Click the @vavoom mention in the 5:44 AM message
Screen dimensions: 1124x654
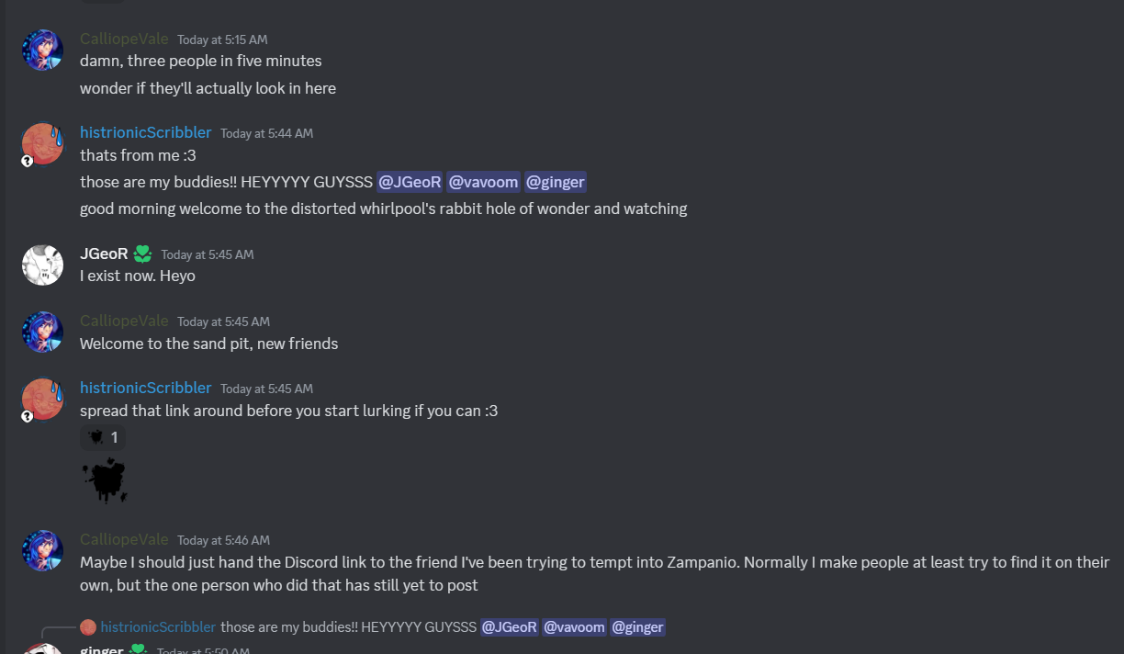tap(484, 182)
